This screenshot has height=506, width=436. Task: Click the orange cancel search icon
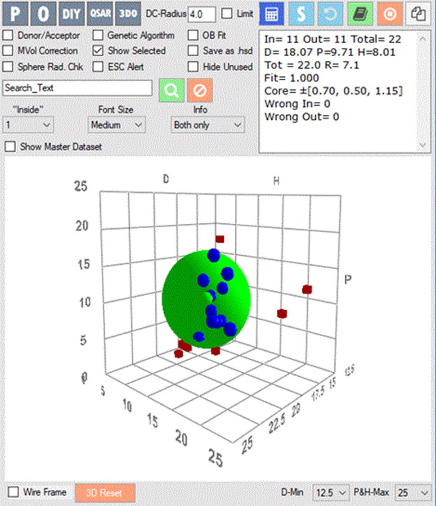(x=200, y=90)
